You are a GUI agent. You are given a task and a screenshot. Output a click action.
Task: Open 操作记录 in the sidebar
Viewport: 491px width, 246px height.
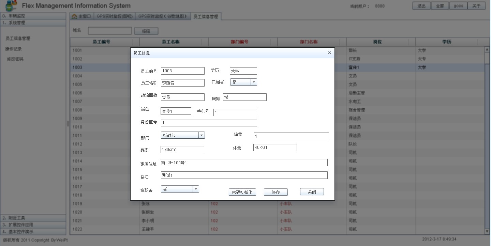(x=14, y=49)
